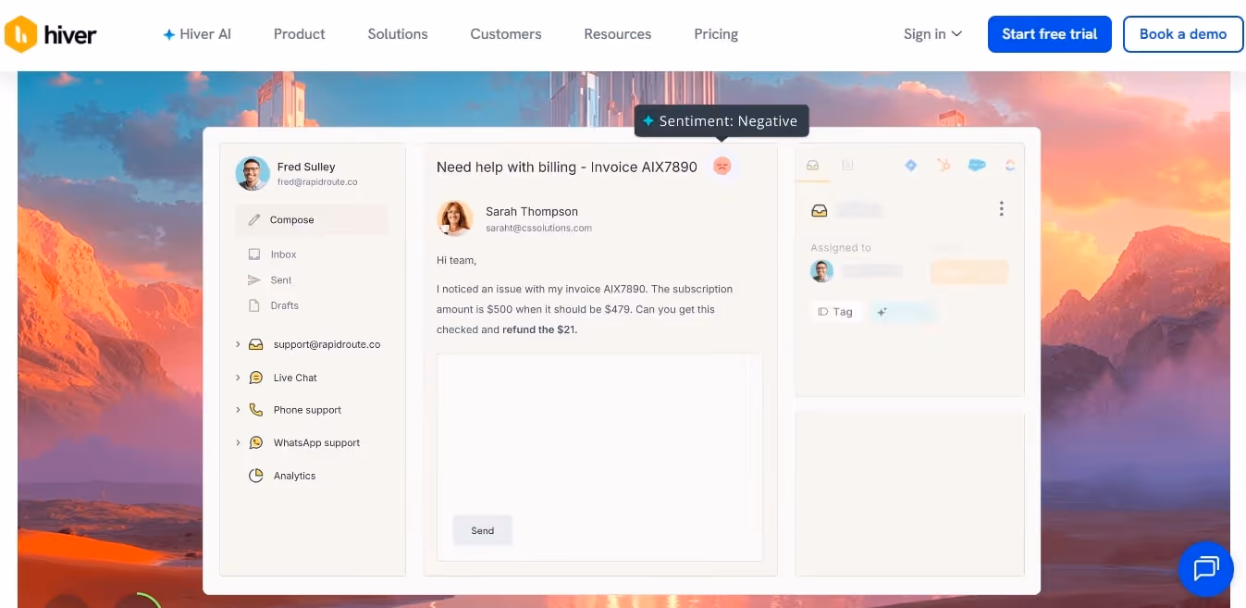The width and height of the screenshot is (1246, 608).
Task: Click the Inbox folder icon
Action: click(x=253, y=254)
